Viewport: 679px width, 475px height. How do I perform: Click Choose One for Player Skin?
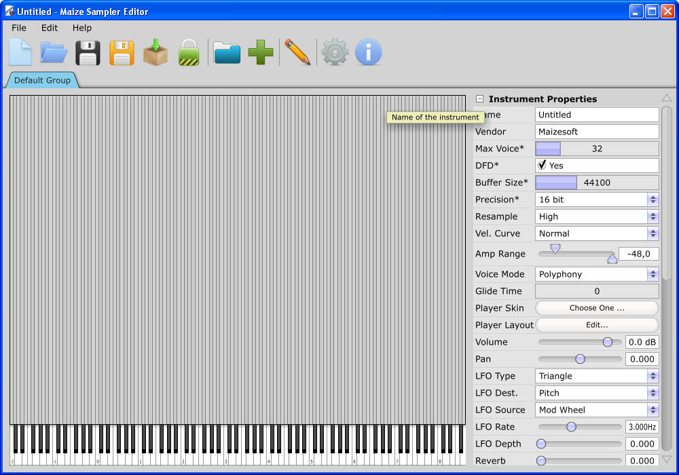[x=596, y=308]
